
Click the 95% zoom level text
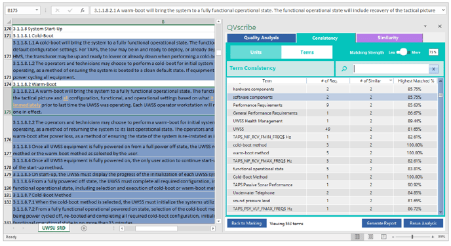[442, 237]
